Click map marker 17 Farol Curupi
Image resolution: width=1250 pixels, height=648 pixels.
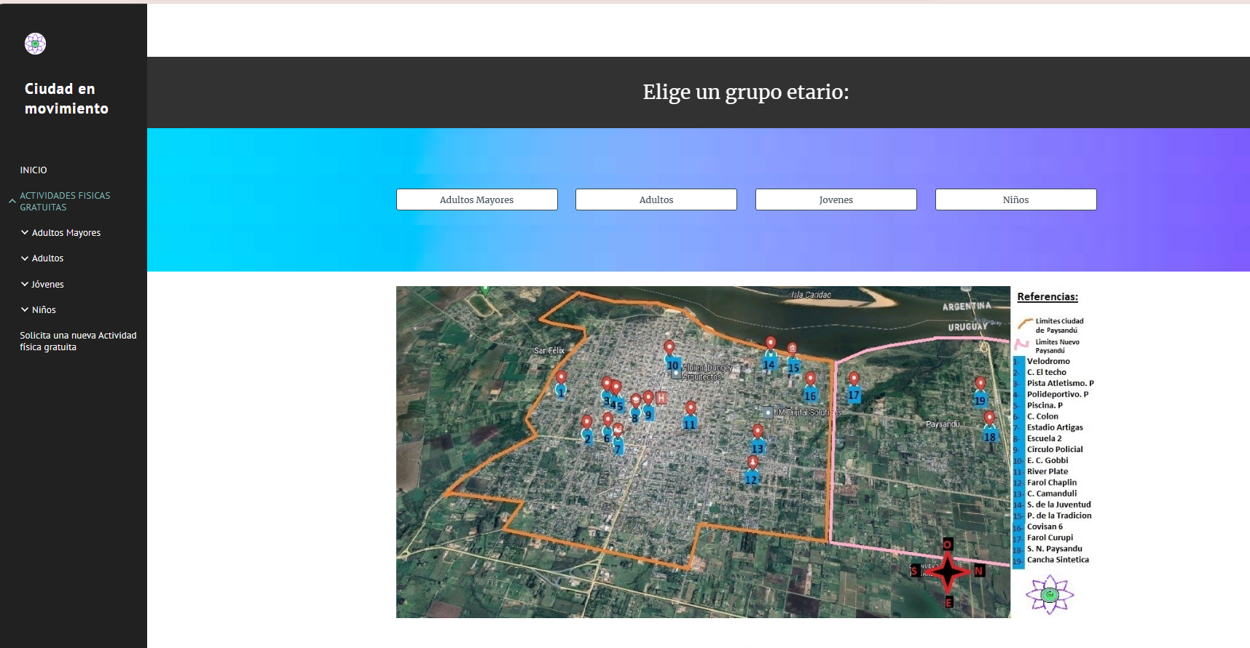[854, 379]
